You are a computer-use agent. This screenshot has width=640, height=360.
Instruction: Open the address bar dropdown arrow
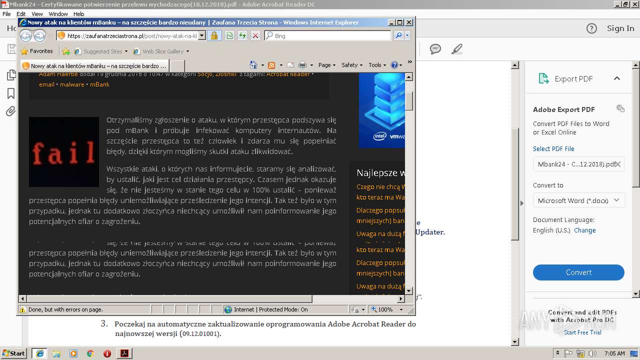pyautogui.click(x=202, y=35)
